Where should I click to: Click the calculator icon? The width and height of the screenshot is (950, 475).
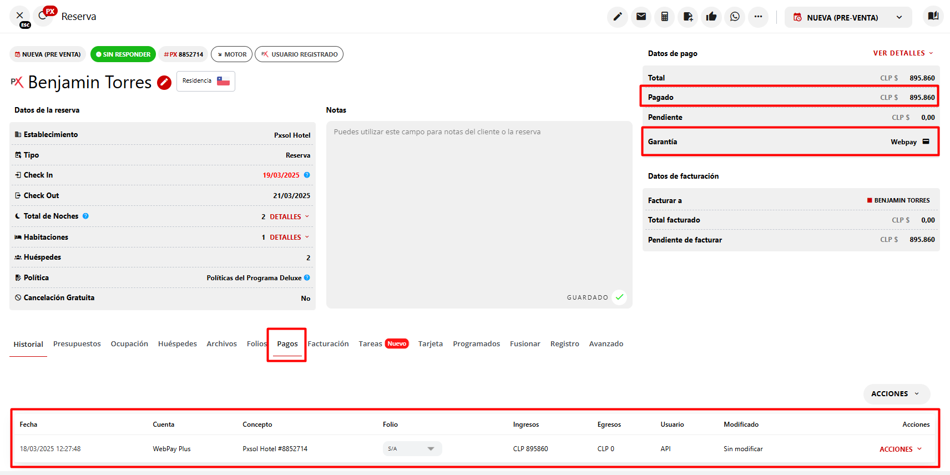point(664,17)
